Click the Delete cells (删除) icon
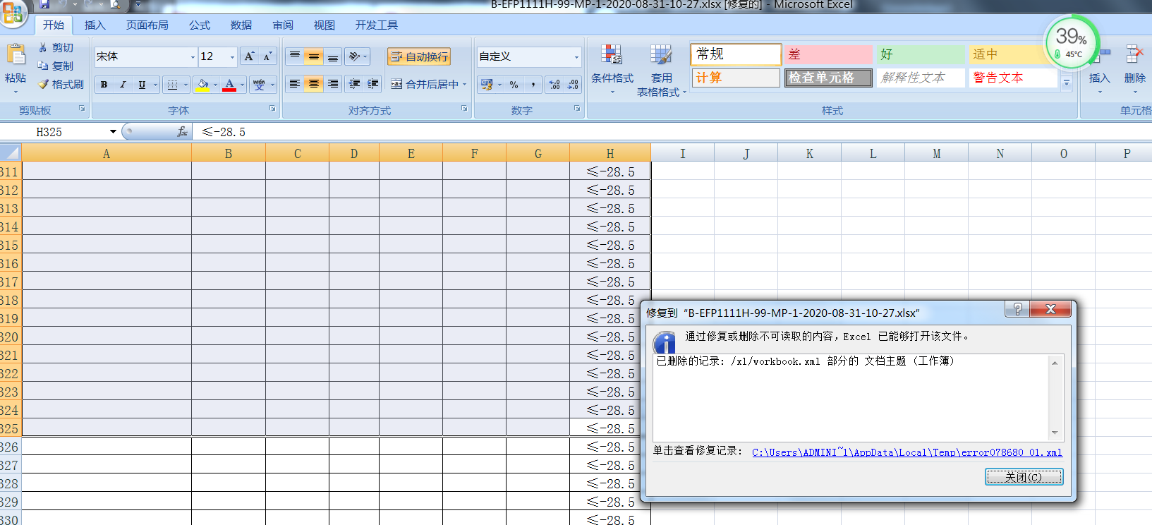This screenshot has width=1152, height=525. pyautogui.click(x=1134, y=55)
